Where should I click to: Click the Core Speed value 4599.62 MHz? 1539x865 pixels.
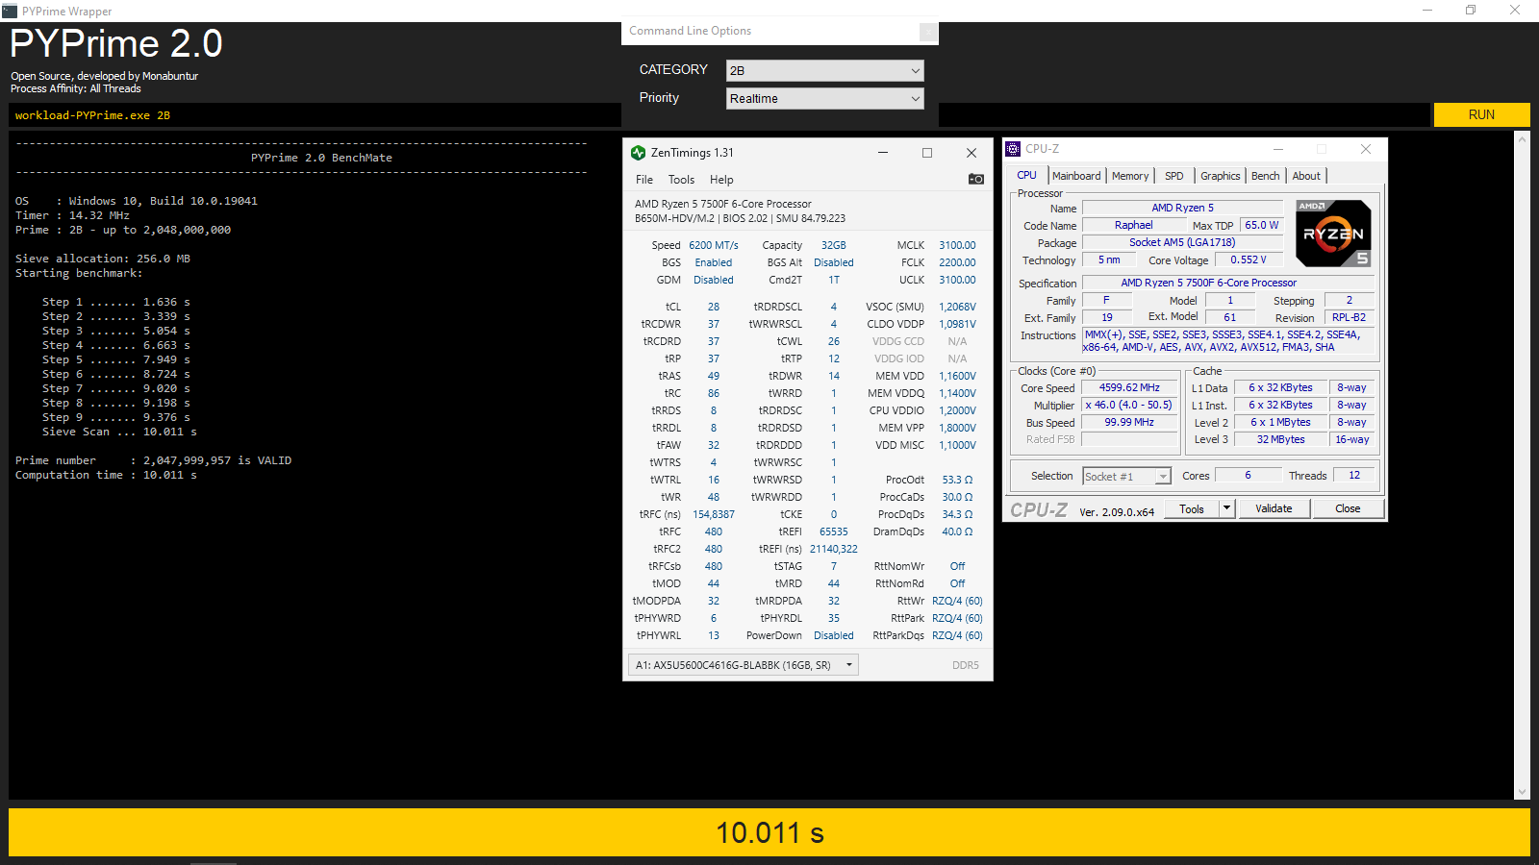[x=1130, y=387]
